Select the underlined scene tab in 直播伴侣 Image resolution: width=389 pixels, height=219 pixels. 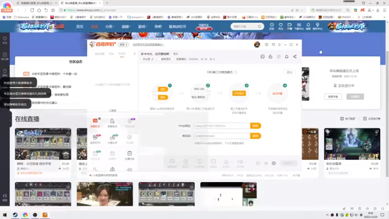pos(122,54)
